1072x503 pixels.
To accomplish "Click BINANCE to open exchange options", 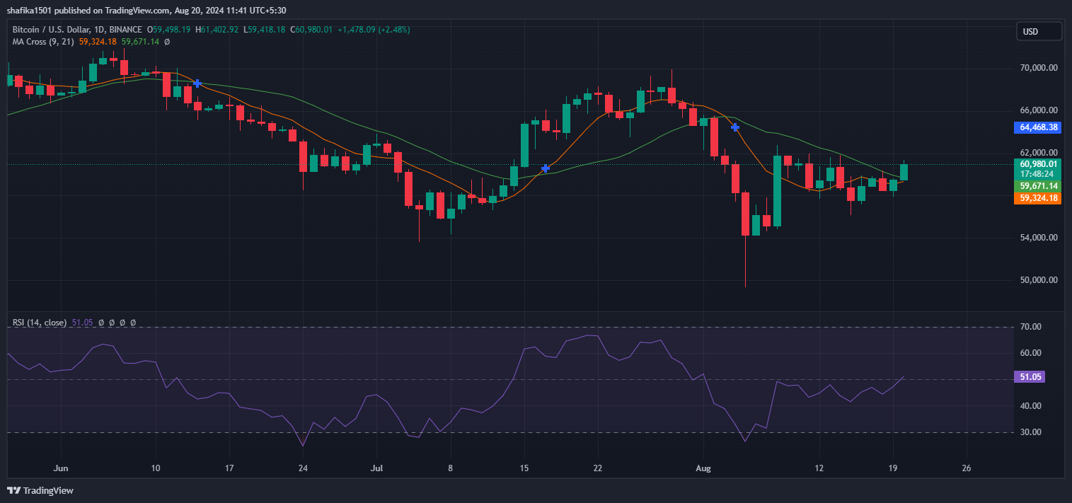I will 125,29.
